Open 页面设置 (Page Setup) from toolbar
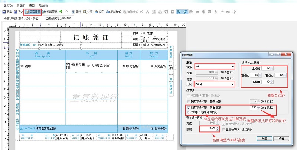This screenshot has width=297, height=150. point(33,12)
